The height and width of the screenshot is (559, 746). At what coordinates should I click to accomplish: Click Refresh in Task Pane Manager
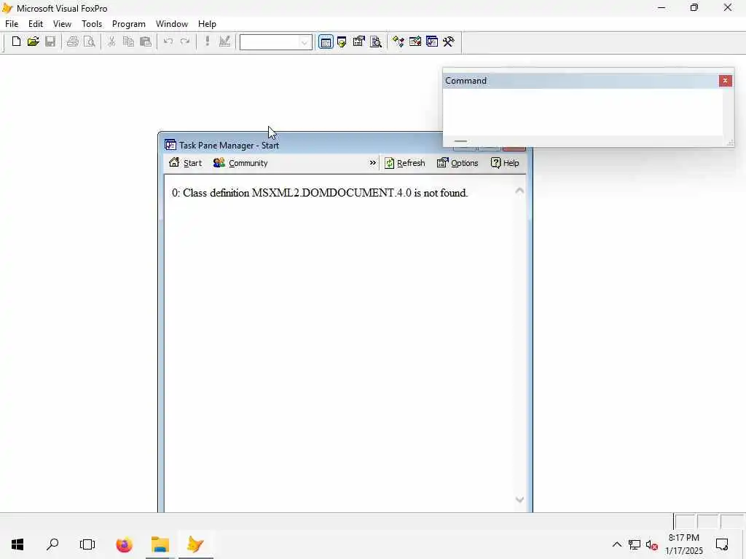click(405, 163)
